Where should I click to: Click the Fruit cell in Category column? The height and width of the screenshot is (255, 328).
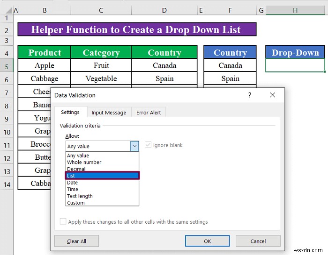click(x=101, y=65)
